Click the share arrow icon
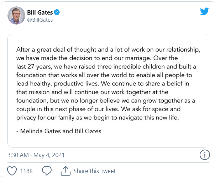 click(x=66, y=171)
